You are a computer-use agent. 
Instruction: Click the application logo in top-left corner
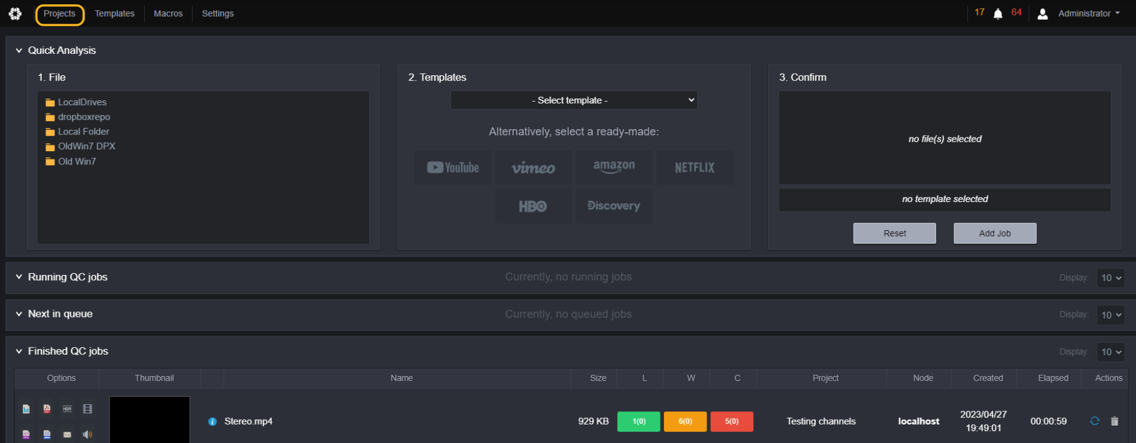click(x=16, y=13)
